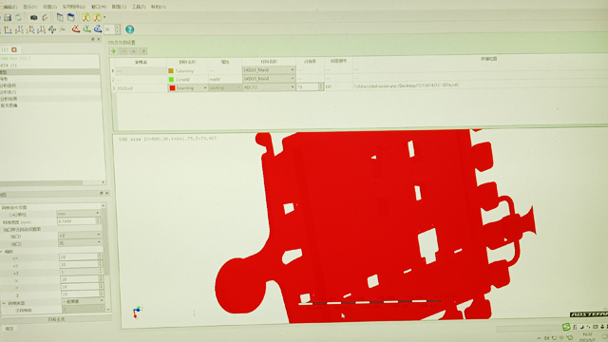This screenshot has width=608, height=342.
Task: Click the camera snapshot icon
Action: pyautogui.click(x=34, y=17)
